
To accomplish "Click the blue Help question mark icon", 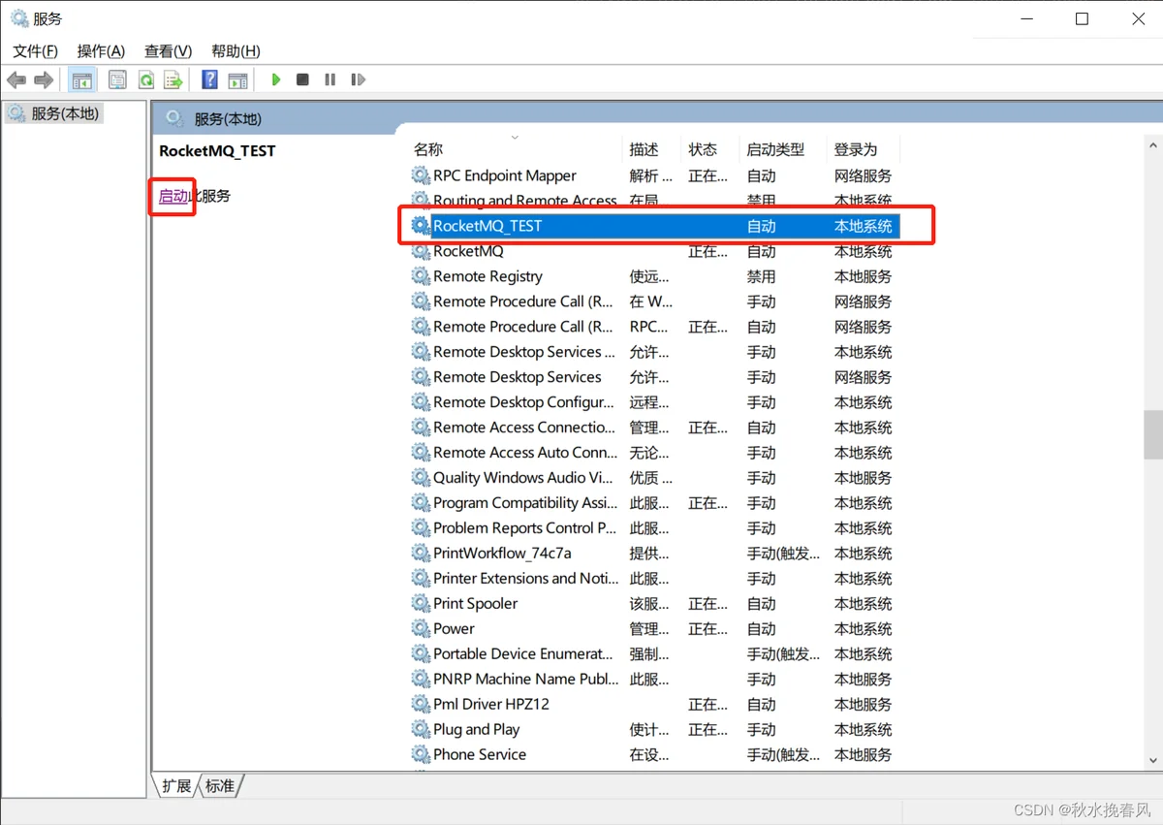I will coord(209,79).
